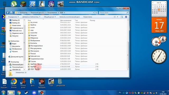This screenshot has height=95, width=169.
Task: Open the penguin game desktop shortcut
Action: [42, 4]
